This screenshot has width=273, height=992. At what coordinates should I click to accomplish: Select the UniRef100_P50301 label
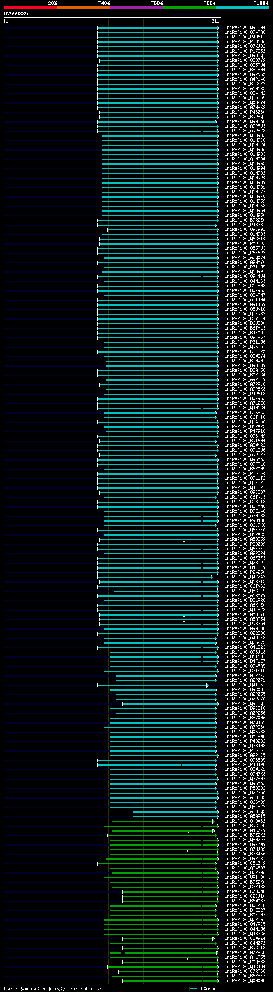tap(245, 751)
